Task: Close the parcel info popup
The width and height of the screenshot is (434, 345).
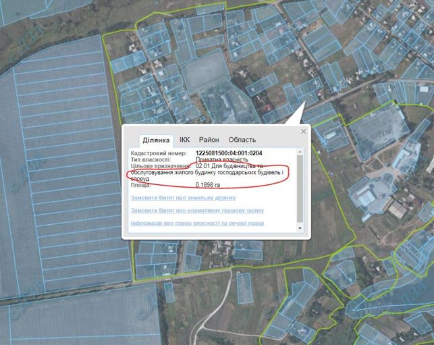Action: [304, 132]
